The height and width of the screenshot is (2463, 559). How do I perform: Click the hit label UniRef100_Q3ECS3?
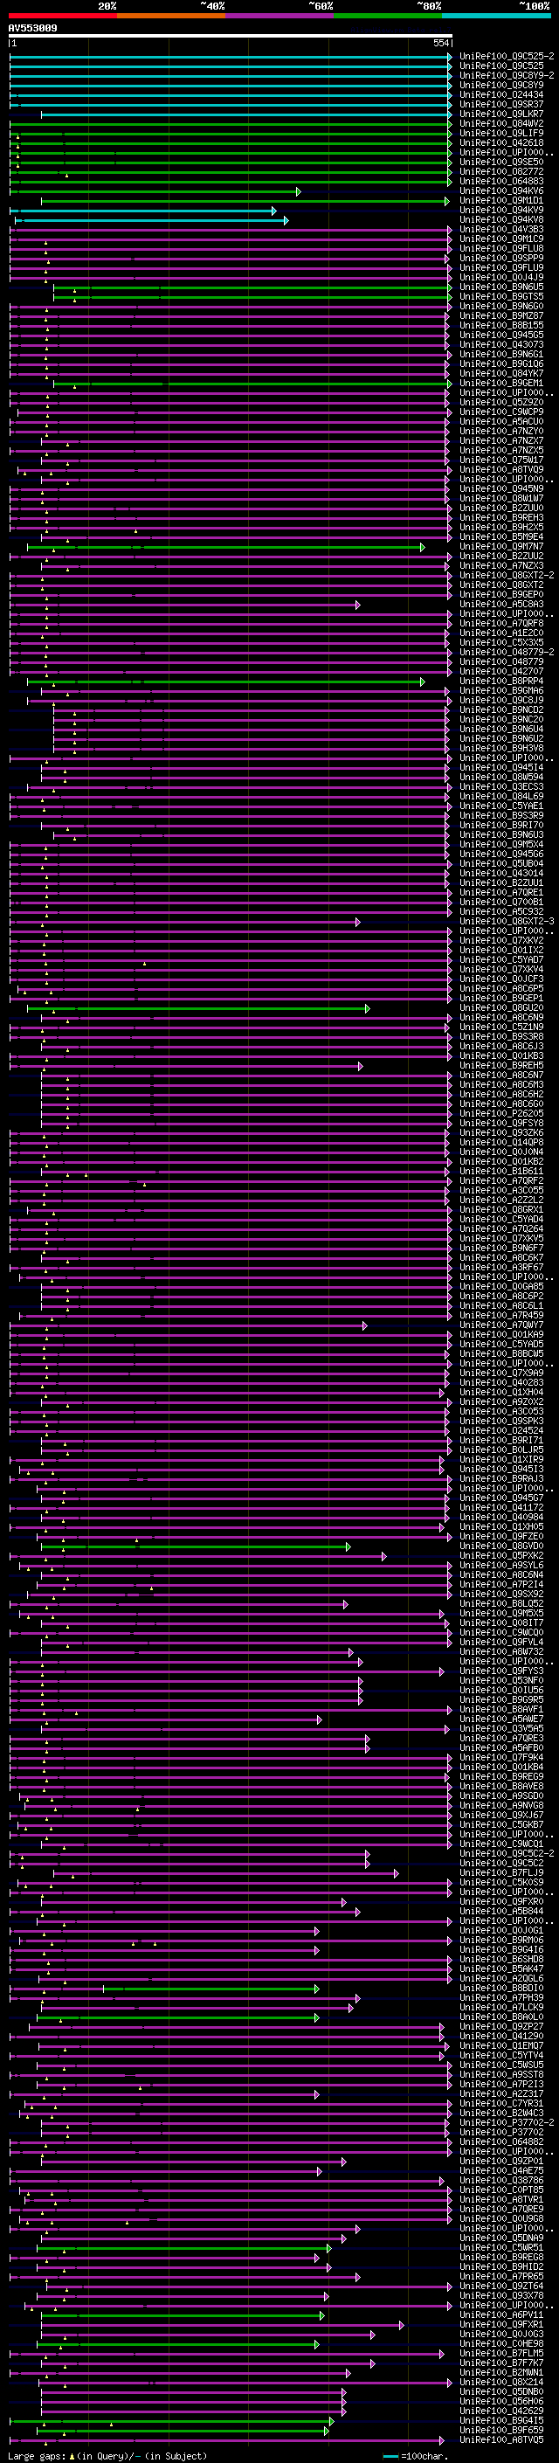[501, 787]
